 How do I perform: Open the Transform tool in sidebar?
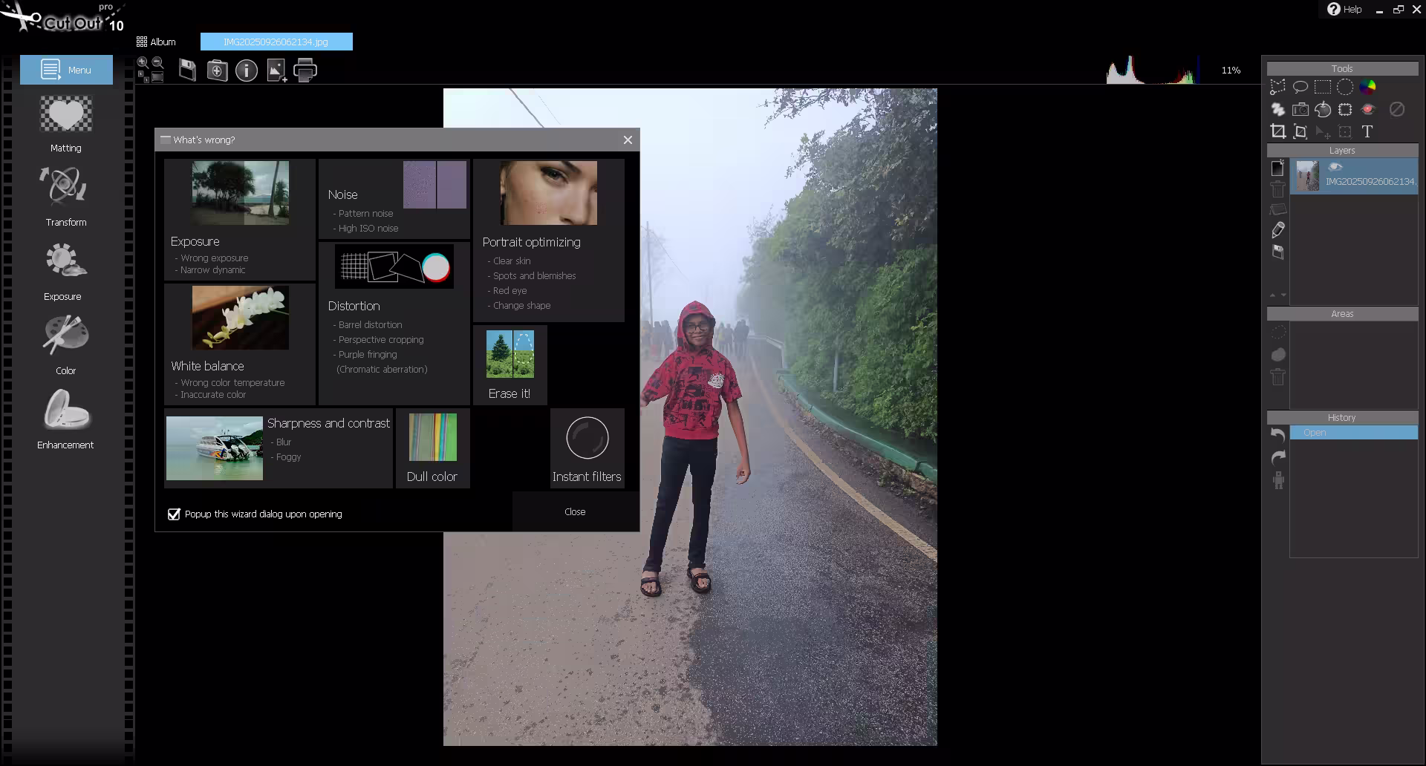coord(66,197)
